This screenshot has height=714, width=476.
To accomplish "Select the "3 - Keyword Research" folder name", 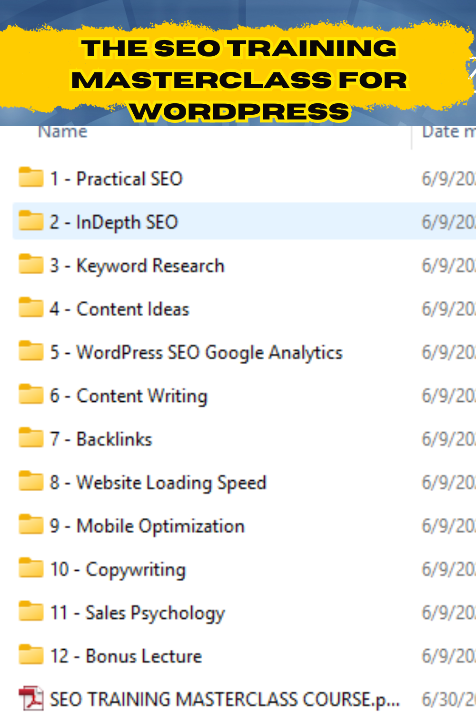I will (x=137, y=266).
